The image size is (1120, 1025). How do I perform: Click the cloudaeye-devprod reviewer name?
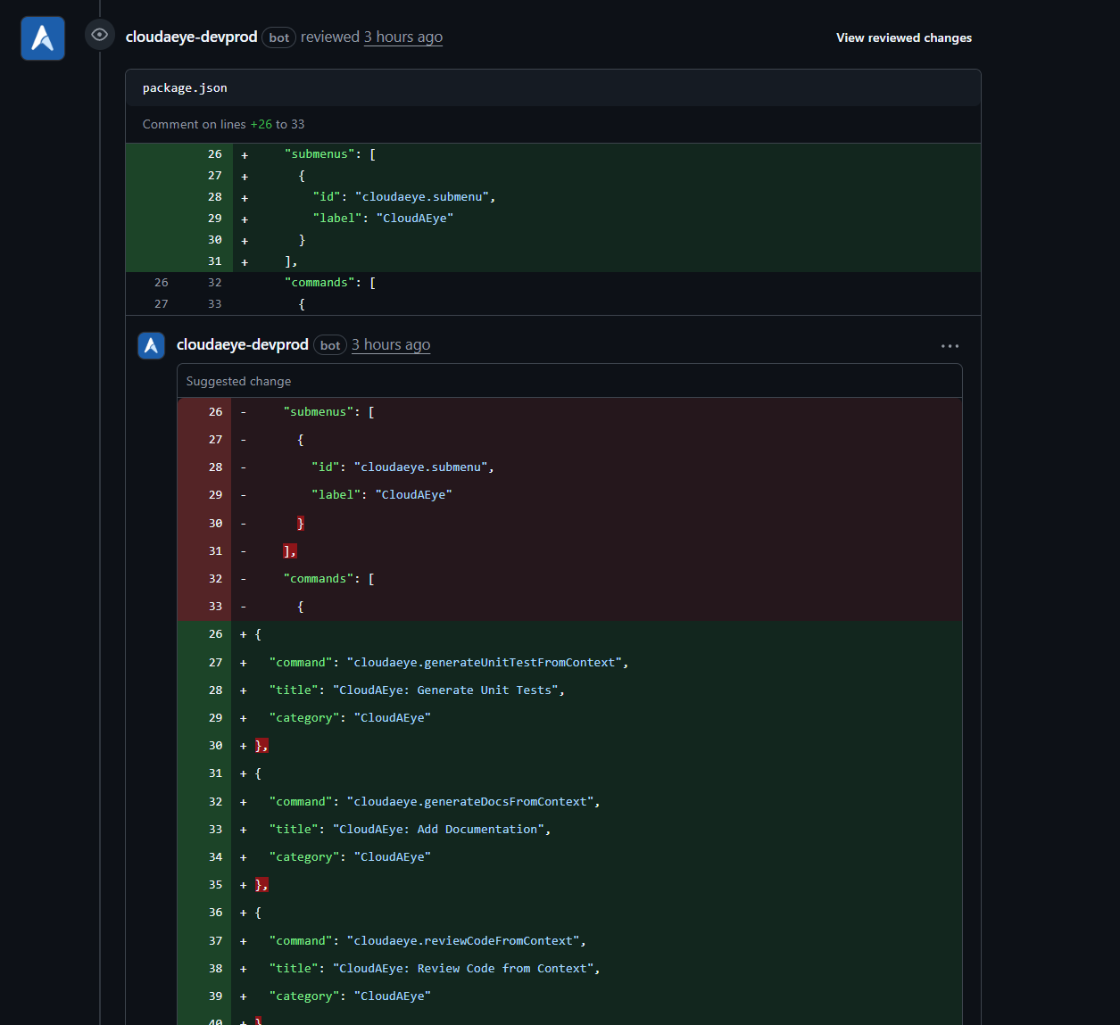191,37
